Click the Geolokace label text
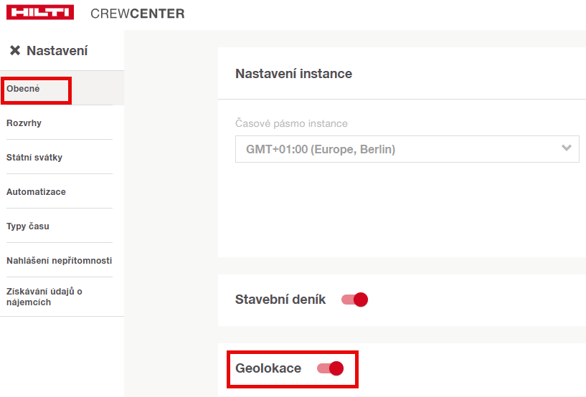 coord(268,368)
